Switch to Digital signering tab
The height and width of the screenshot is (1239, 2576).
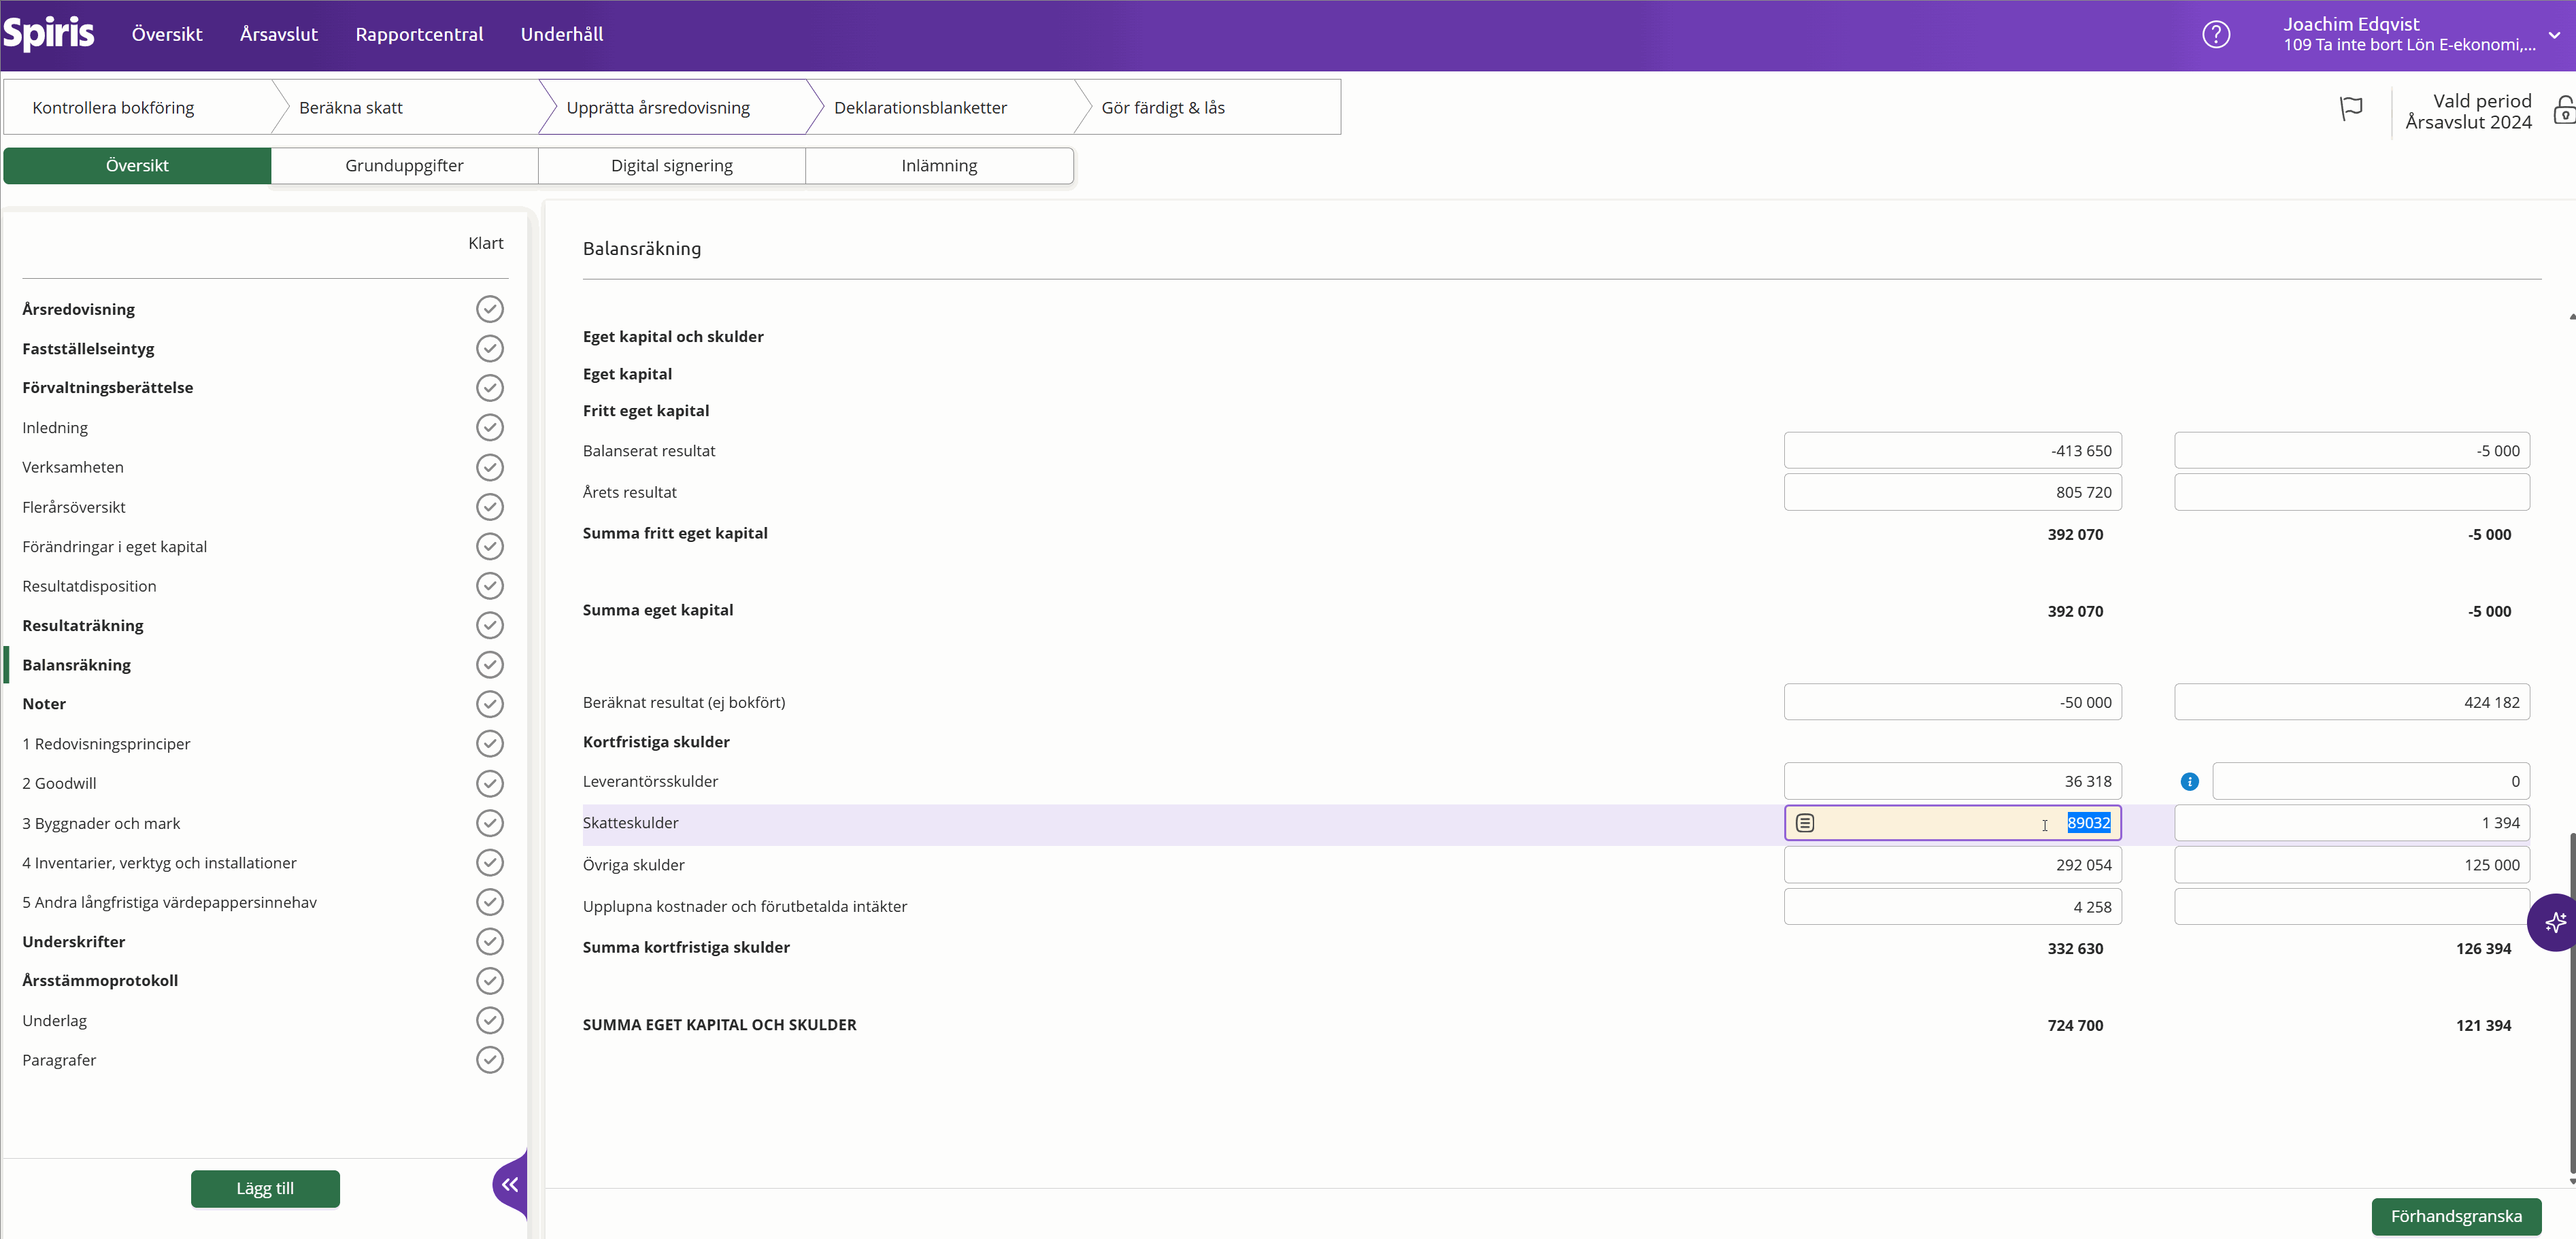tap(672, 166)
